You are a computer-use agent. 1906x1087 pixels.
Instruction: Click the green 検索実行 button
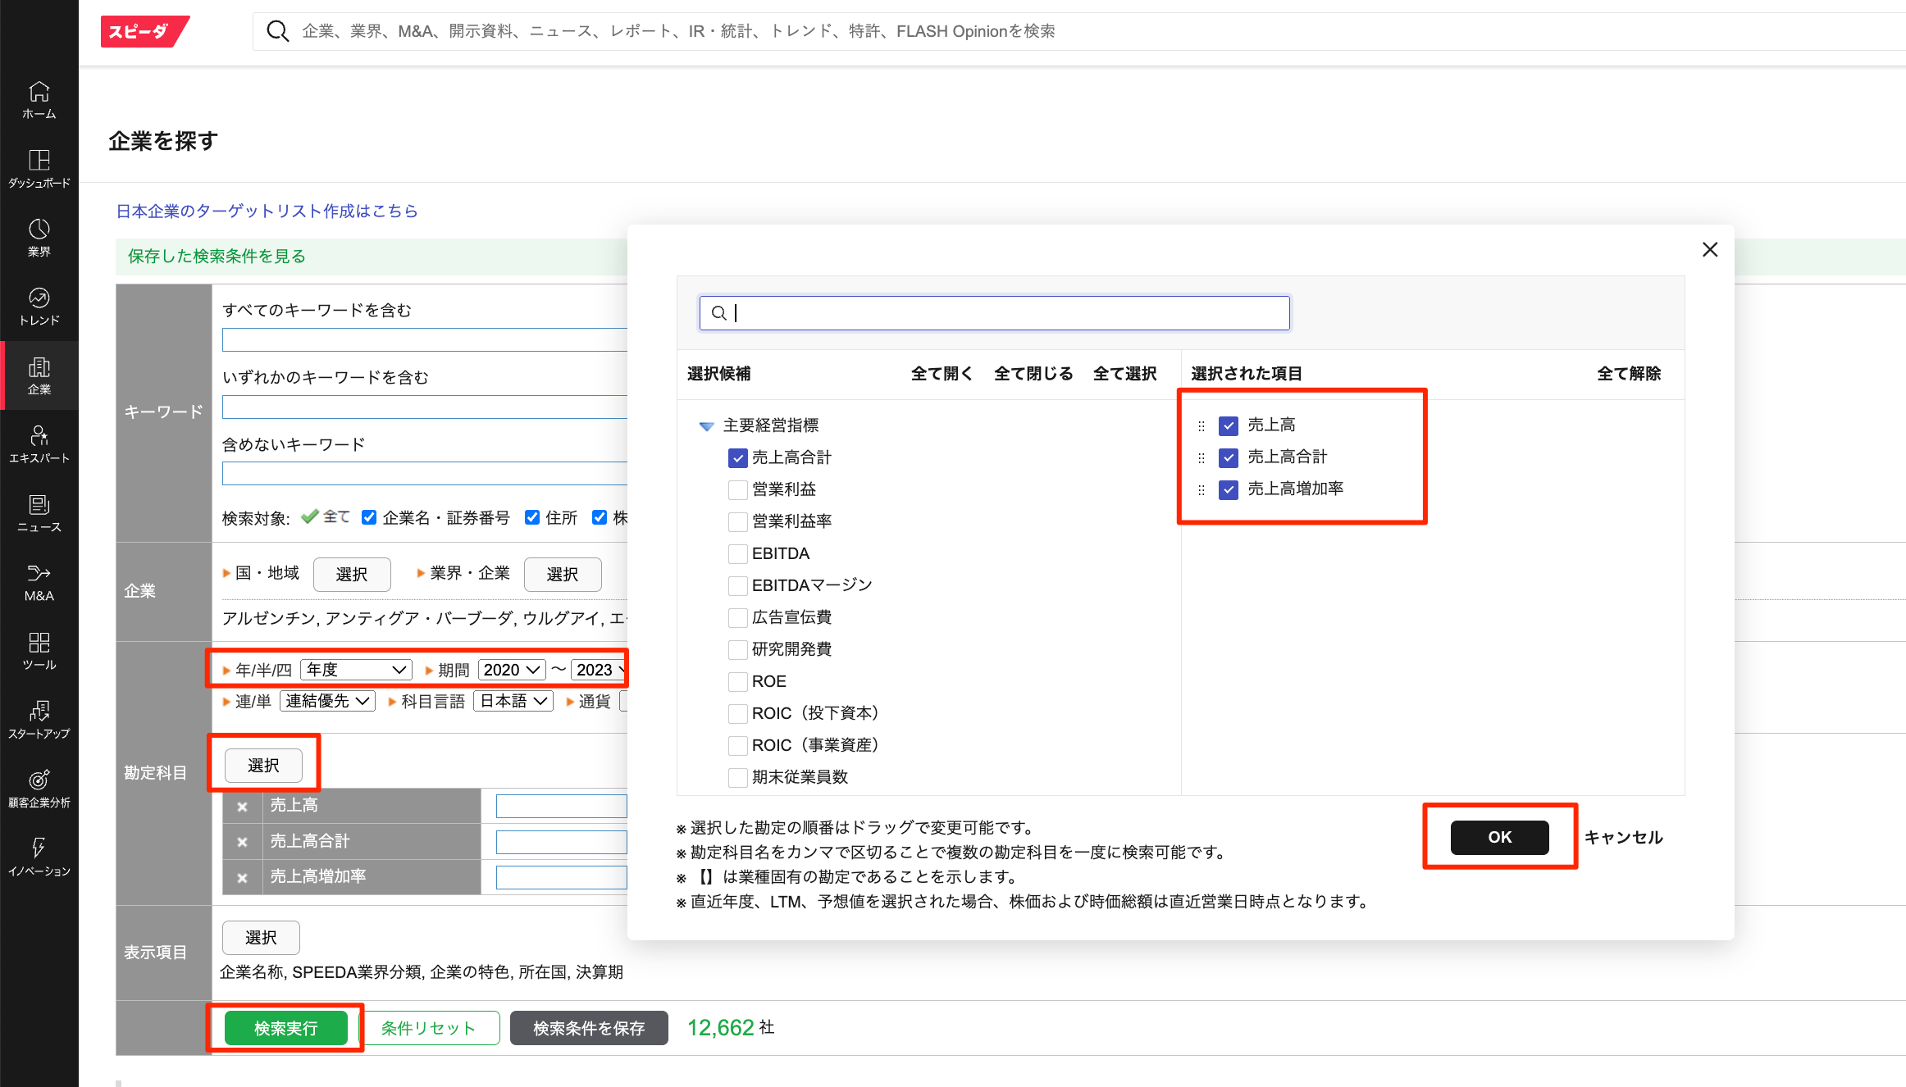(285, 1028)
